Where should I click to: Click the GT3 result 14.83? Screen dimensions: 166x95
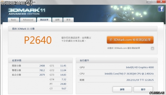[63, 75]
